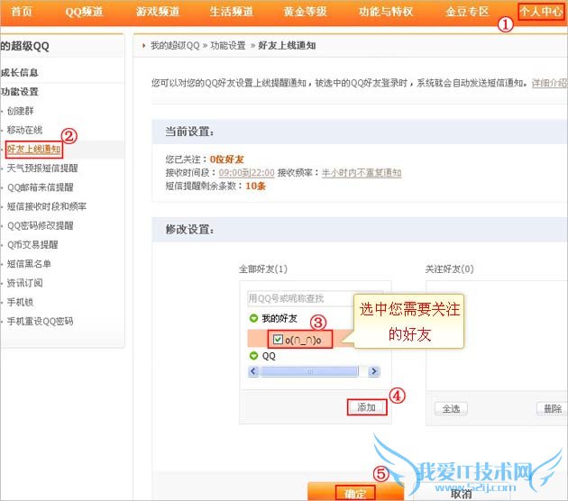Screen dimensions: 568x501
Task: Confirm with the 确定 button
Action: tap(355, 492)
